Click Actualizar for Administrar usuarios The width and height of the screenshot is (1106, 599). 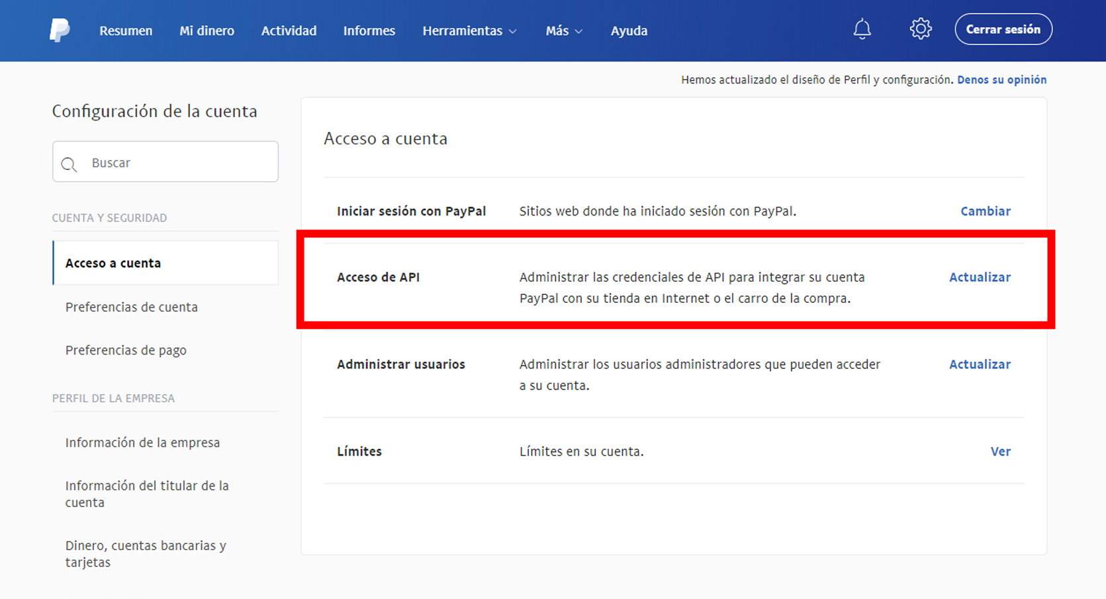tap(980, 364)
